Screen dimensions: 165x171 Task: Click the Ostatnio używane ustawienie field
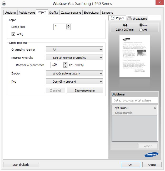(134, 100)
